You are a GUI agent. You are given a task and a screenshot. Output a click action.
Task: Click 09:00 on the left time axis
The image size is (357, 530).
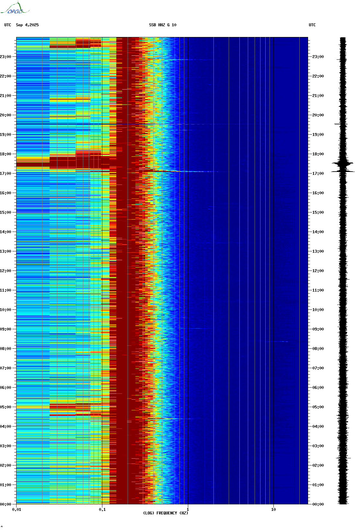tap(6, 329)
